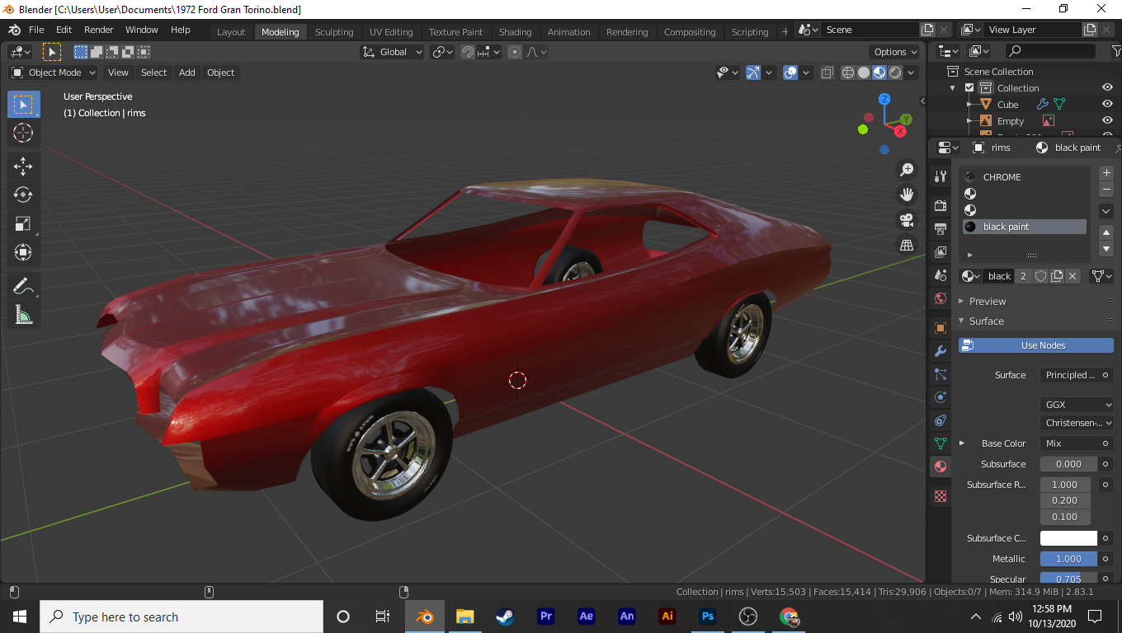
Task: Toggle the snap magnet button
Action: [468, 52]
